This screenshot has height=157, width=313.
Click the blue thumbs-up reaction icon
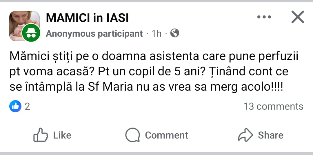tap(15, 106)
